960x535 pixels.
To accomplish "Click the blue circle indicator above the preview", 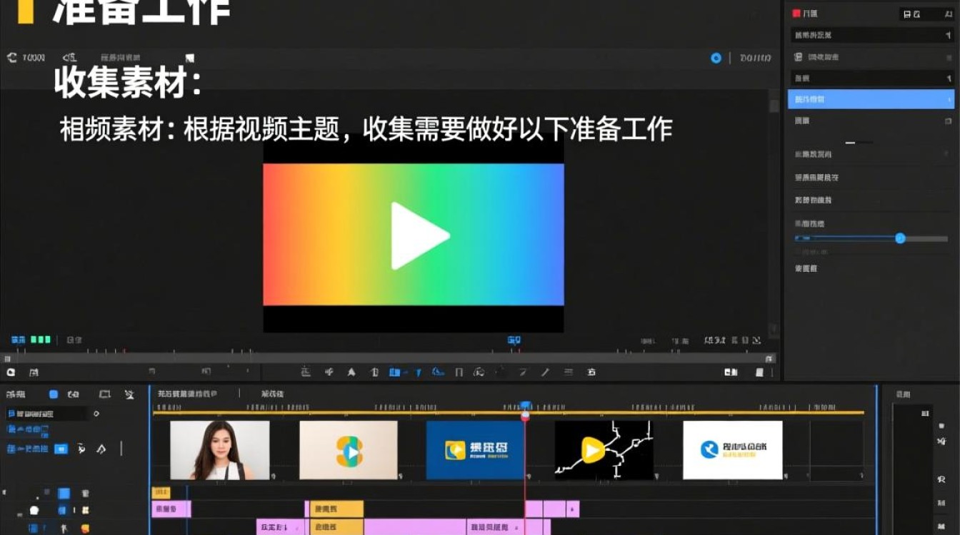I will tap(716, 58).
